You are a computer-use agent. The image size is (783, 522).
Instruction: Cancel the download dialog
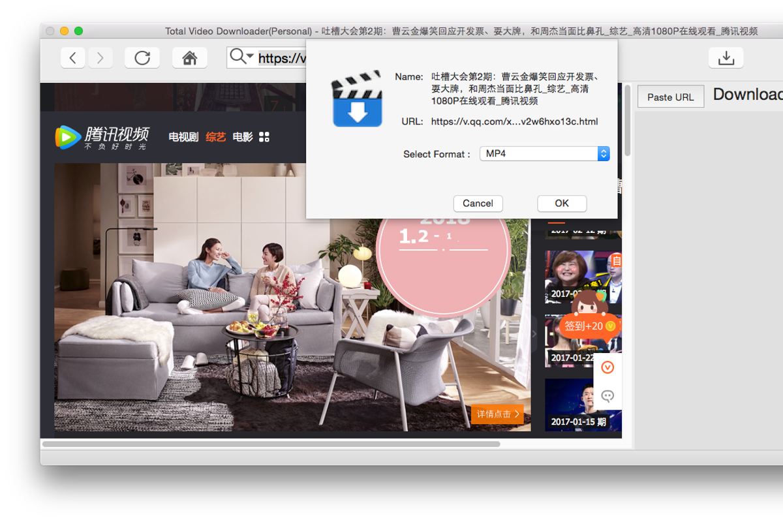478,204
